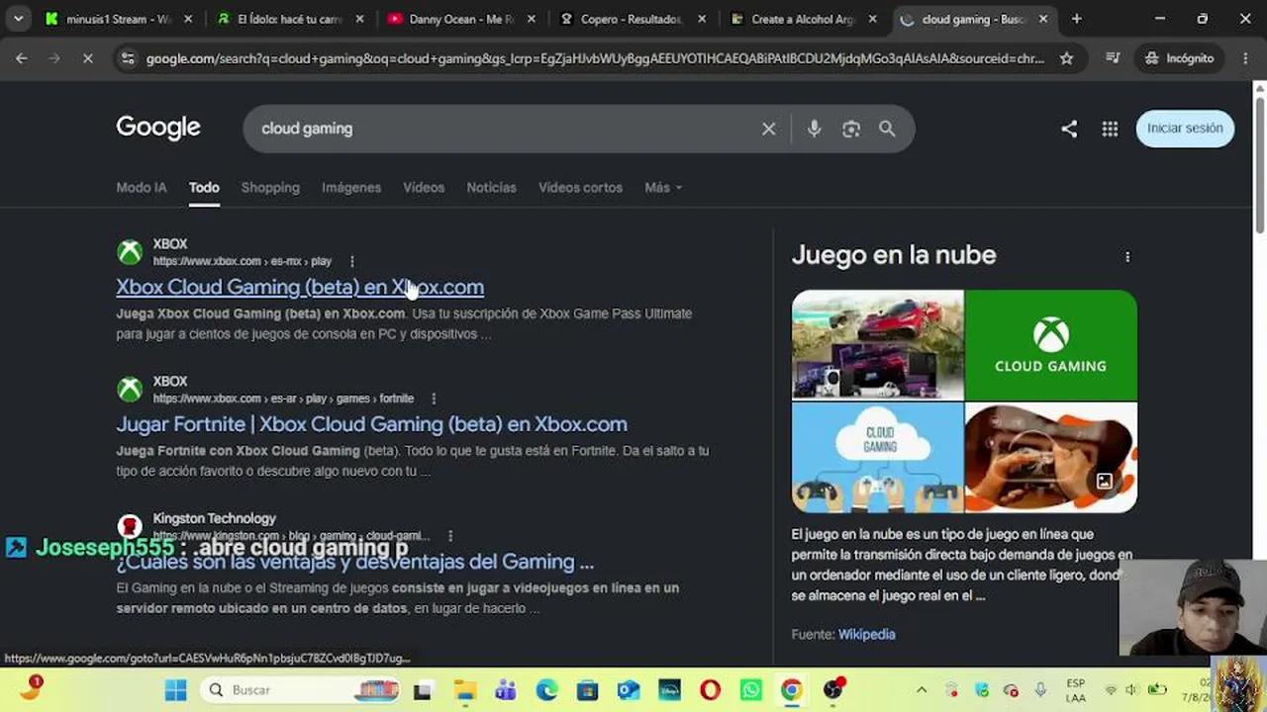1267x712 pixels.
Task: Show Imágenes results
Action: [351, 188]
